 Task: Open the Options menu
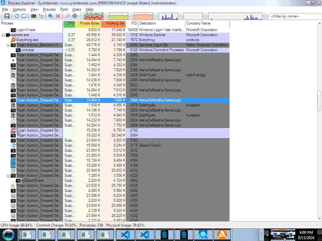19,9
